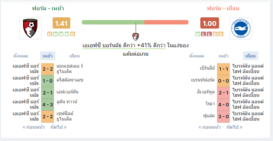Screen dimensions: 273x141
Task: Click the green section of comparison bar
Action: pyautogui.click(x=113, y=22)
